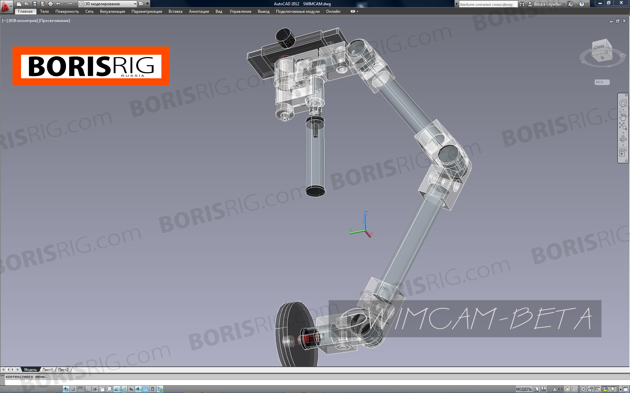Screen dimensions: 630x393
Task: Open the AutoCAD application menu button
Action: [6, 7]
